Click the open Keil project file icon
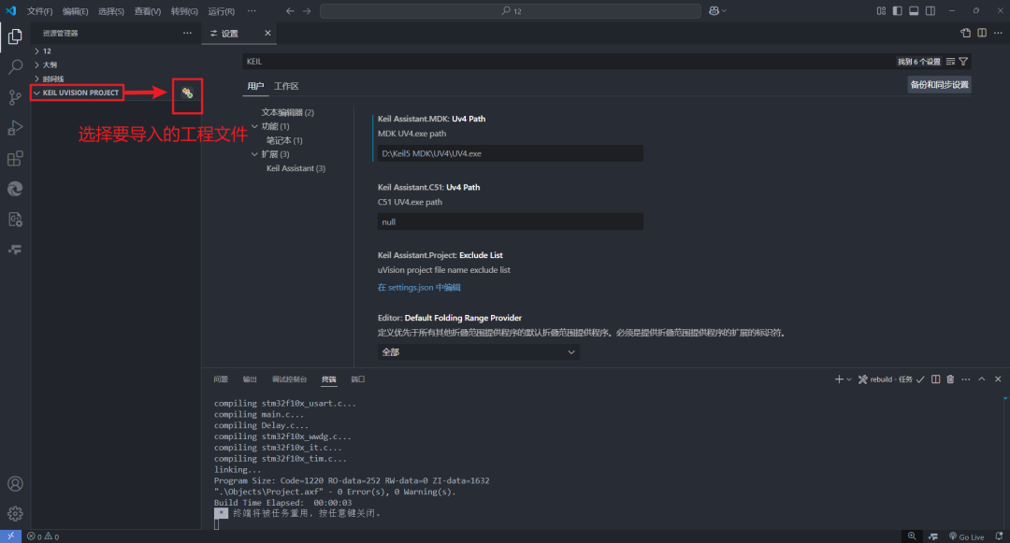1010x543 pixels. click(187, 93)
